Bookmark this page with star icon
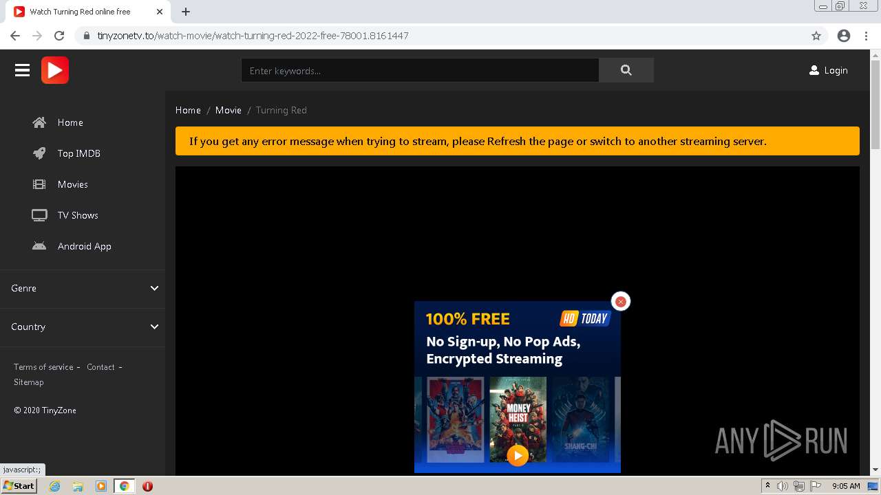This screenshot has width=881, height=495. tap(816, 36)
